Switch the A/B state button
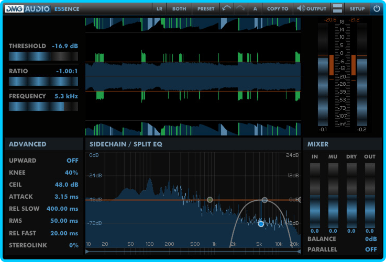 click(x=255, y=8)
